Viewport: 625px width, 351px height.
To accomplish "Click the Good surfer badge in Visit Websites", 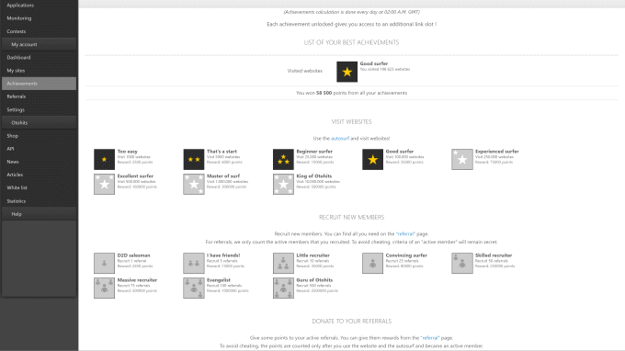I will 372,159.
